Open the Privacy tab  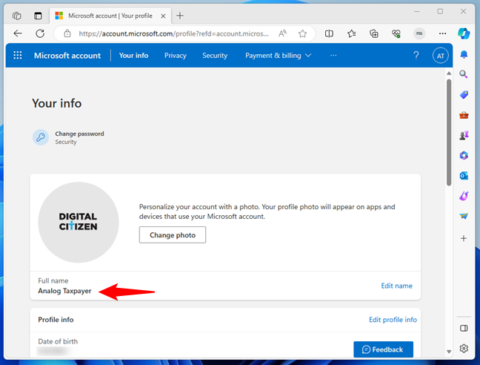point(176,56)
